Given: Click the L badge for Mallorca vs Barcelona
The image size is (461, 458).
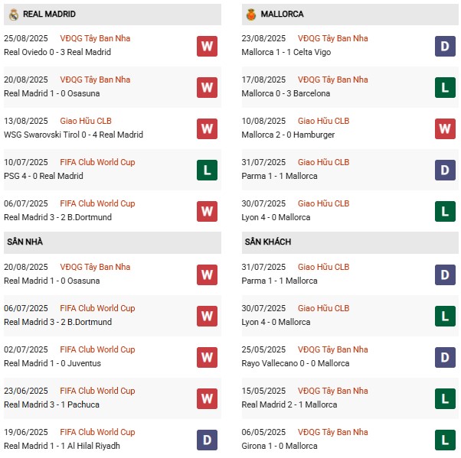Looking at the screenshot, I should click(x=446, y=87).
